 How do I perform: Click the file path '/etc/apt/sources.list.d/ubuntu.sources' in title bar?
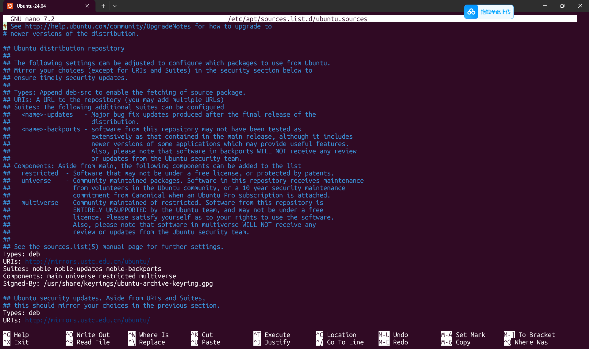click(298, 19)
